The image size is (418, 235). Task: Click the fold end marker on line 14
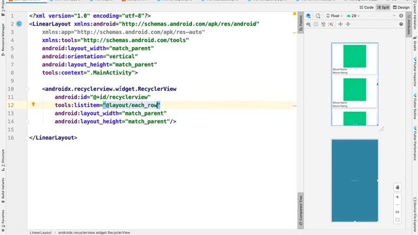pos(27,121)
